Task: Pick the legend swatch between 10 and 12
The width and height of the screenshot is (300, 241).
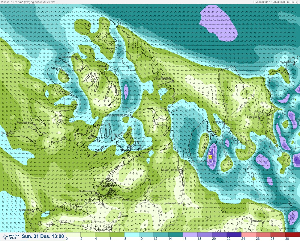Action: [146, 234]
